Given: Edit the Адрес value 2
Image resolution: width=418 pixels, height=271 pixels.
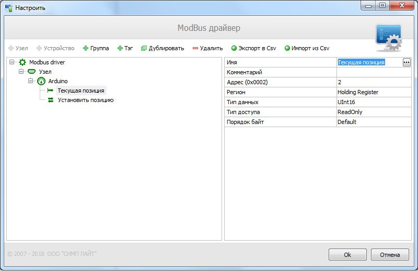Looking at the screenshot, I should point(374,82).
